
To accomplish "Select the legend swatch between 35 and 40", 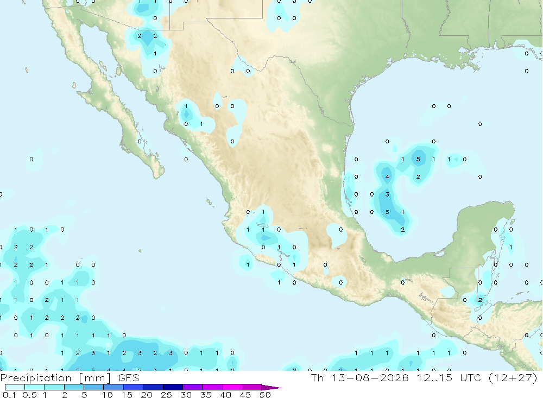I will [212, 387].
